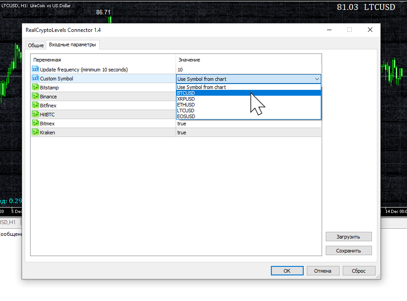Load a preset with Загрузить button
This screenshot has width=407, height=301.
tap(349, 237)
